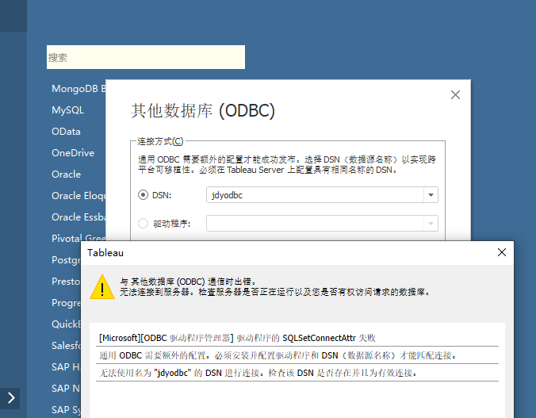
Task: Choose OData connector
Action: (x=66, y=132)
